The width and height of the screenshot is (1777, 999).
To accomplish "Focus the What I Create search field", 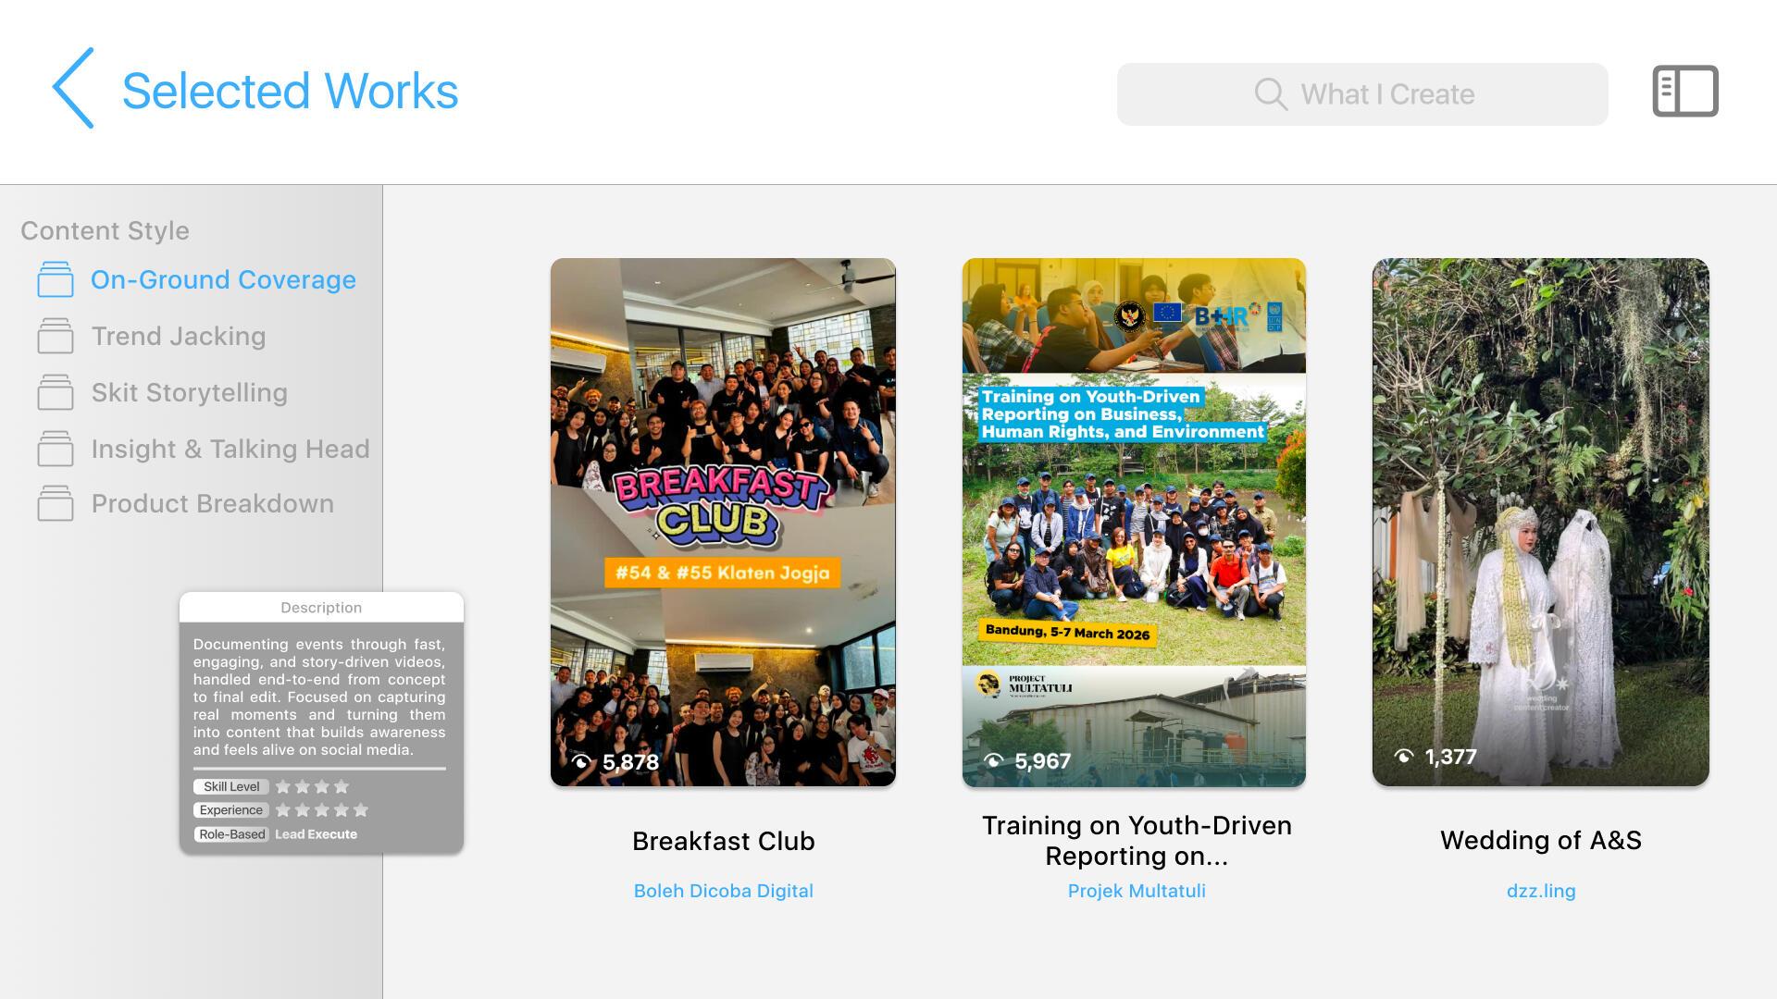I will [1362, 94].
